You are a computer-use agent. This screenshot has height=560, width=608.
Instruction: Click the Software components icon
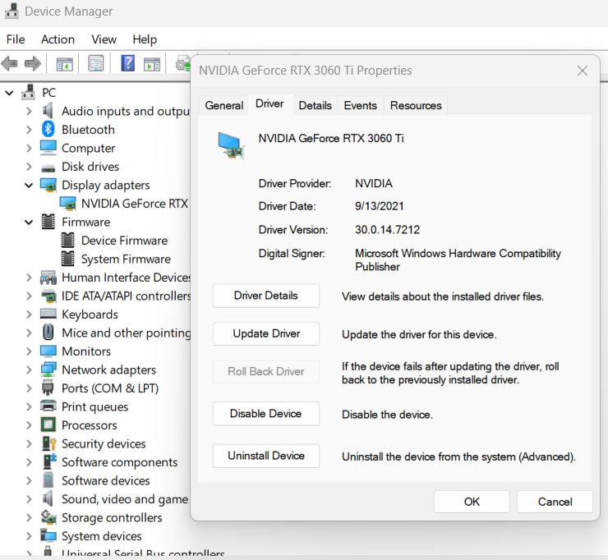coord(48,461)
